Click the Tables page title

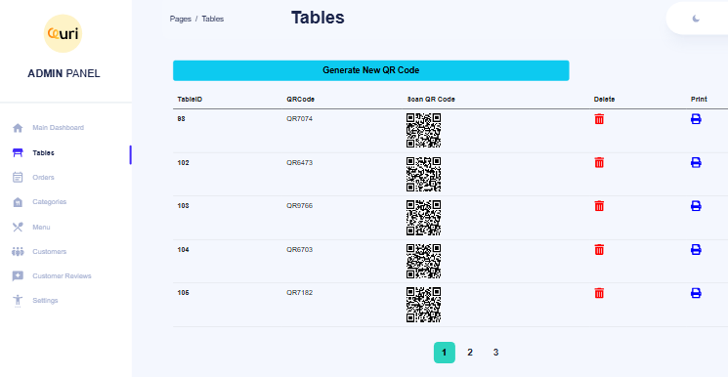click(318, 18)
